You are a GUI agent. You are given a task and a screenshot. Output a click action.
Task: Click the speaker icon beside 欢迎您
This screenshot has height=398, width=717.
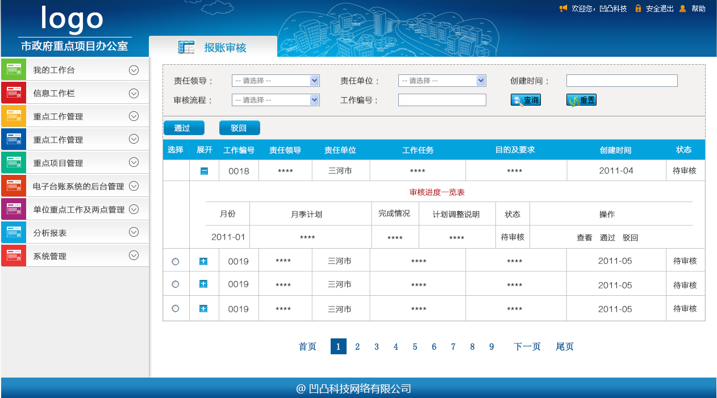coord(563,9)
